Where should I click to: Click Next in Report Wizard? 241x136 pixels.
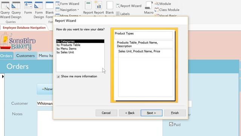[151, 113]
